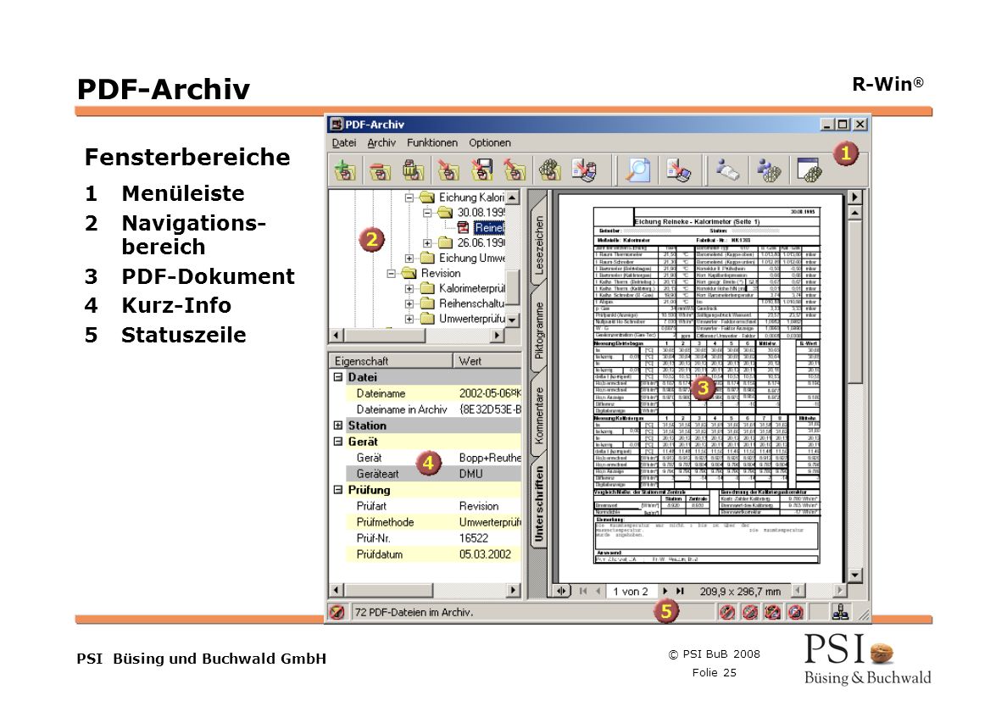Click the Revision folder icon
The width and height of the screenshot is (1007, 712).
[409, 274]
